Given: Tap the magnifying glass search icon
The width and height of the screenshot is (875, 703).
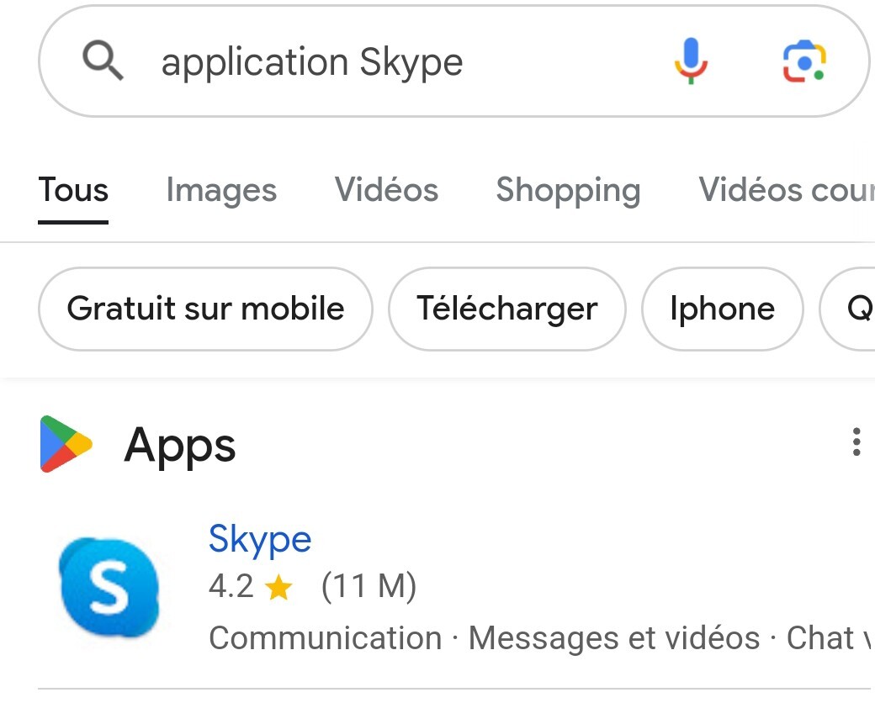Looking at the screenshot, I should click(x=103, y=62).
